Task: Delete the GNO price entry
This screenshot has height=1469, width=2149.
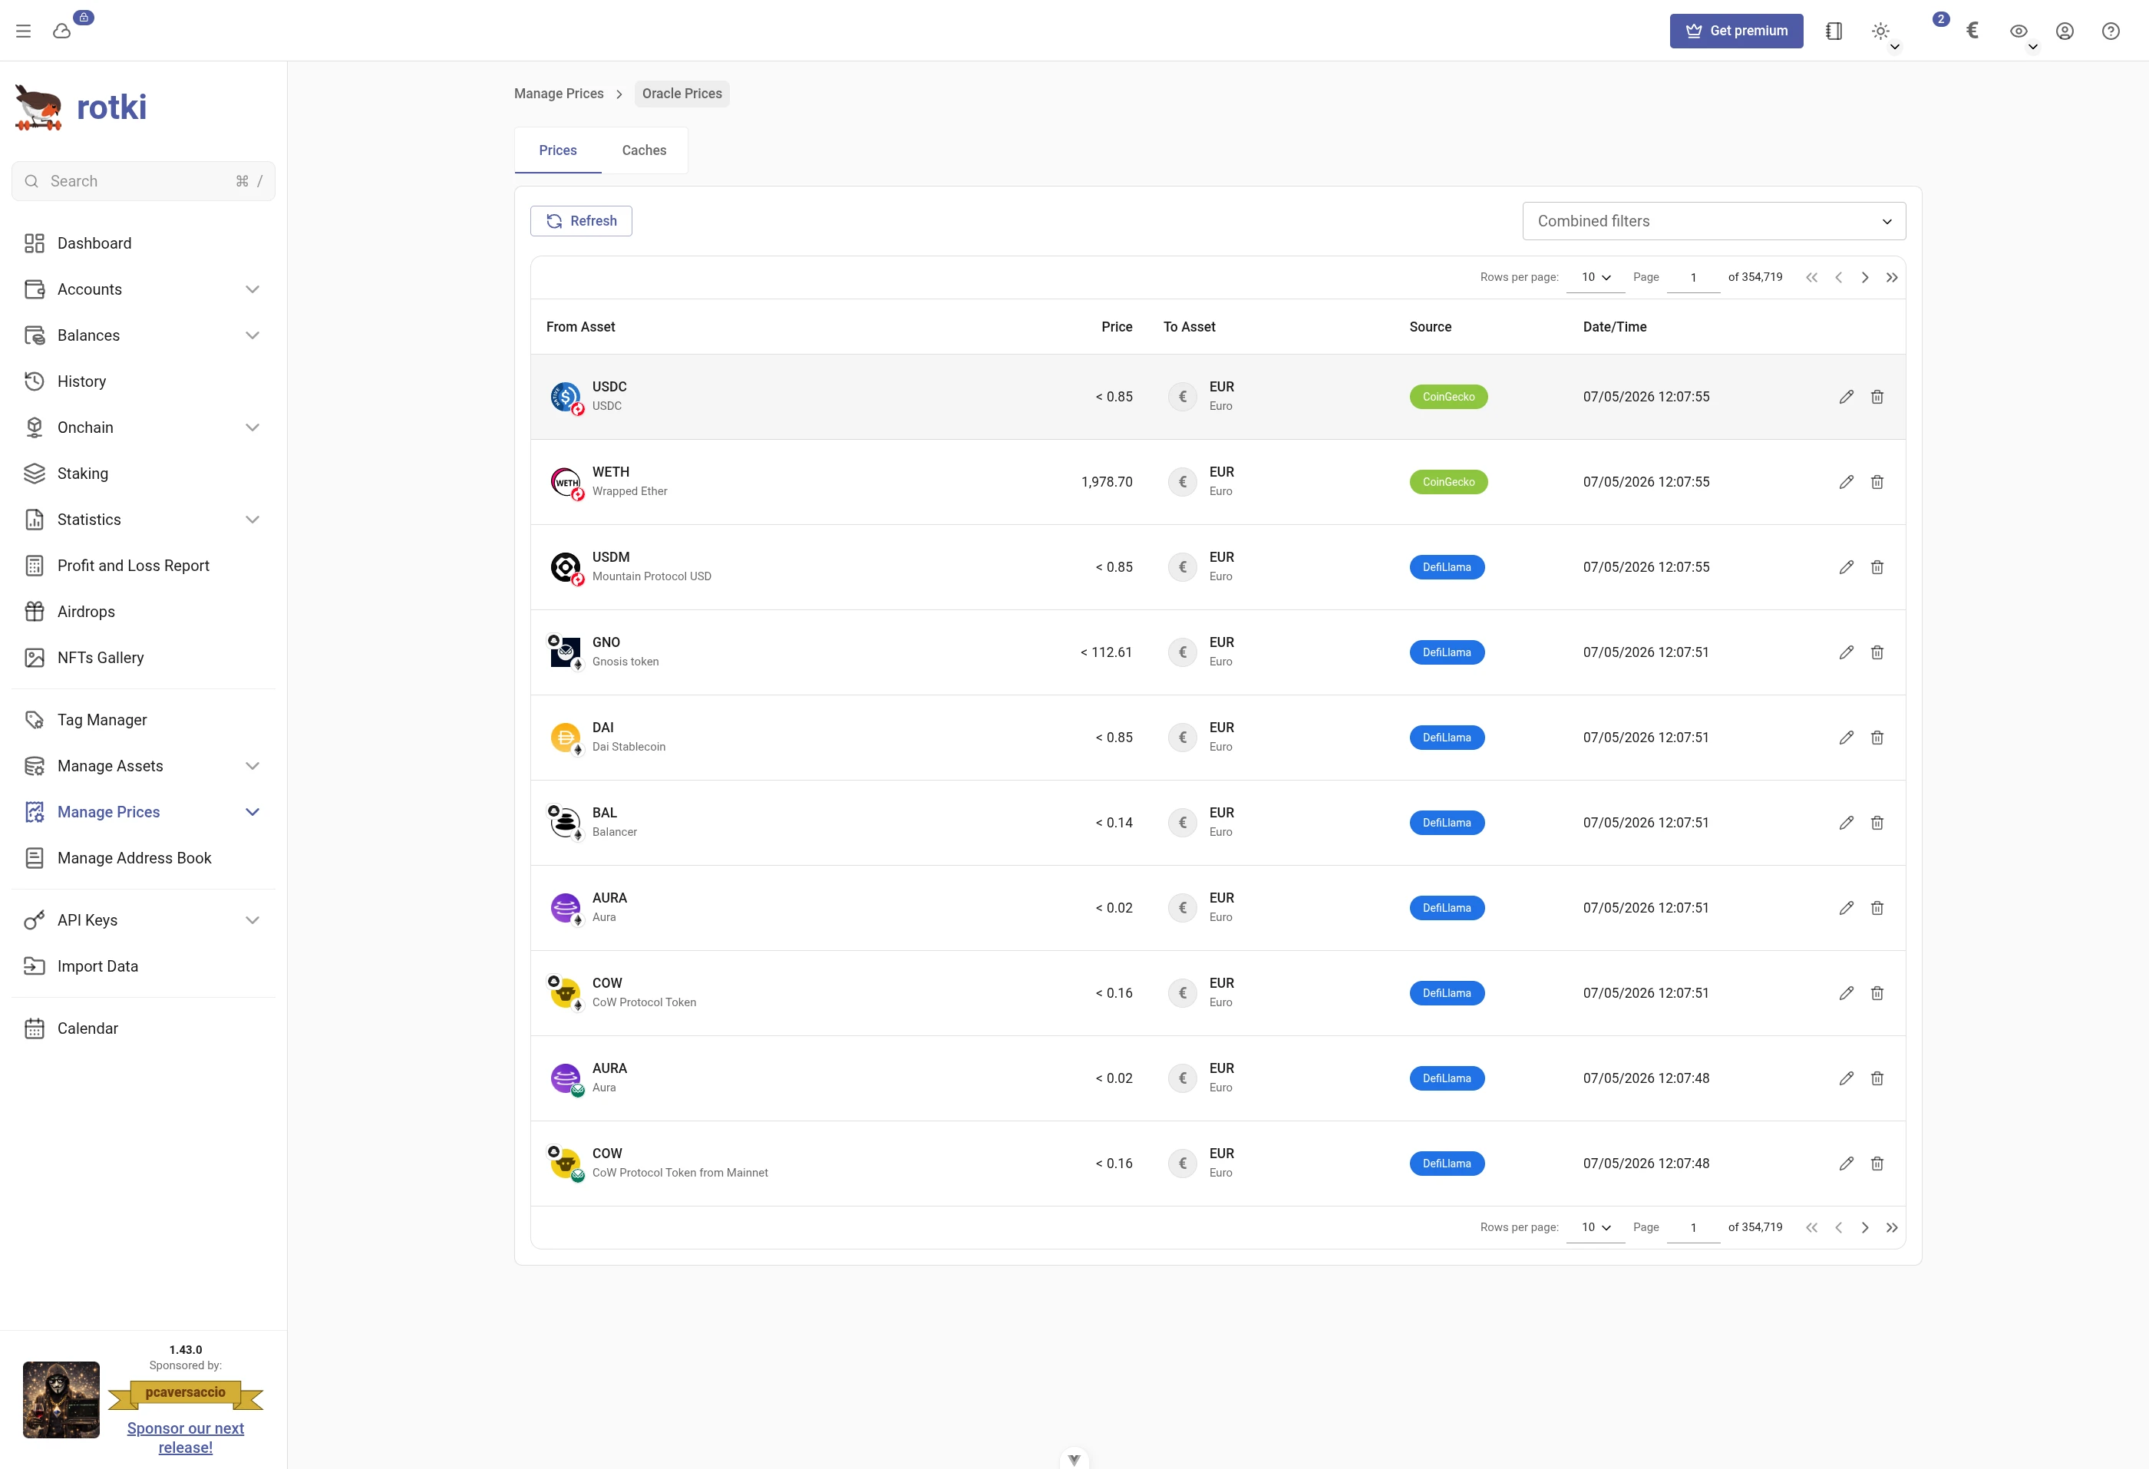Action: pyautogui.click(x=1877, y=652)
